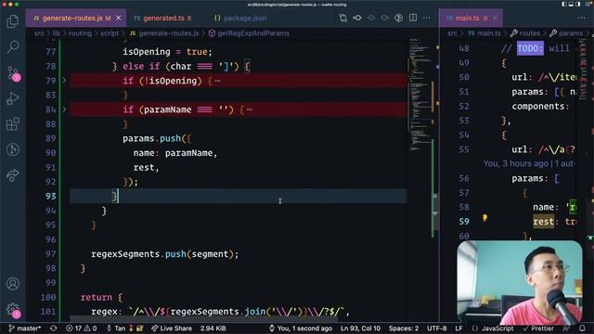This screenshot has width=594, height=334.
Task: Open the Accounts menu icon
Action: pos(13,283)
